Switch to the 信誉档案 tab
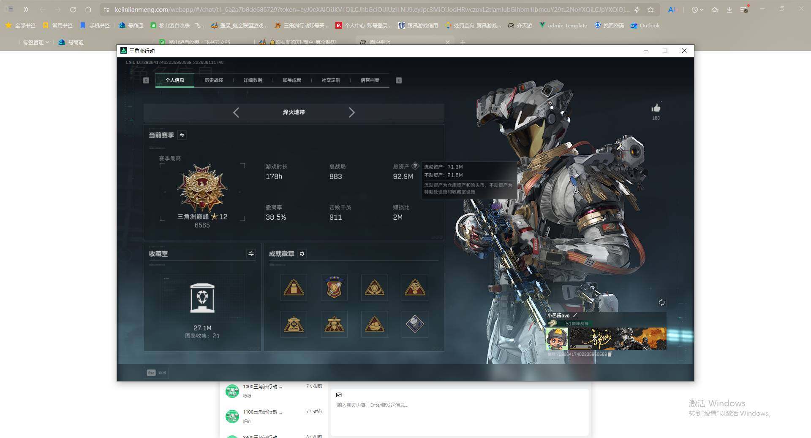Screen dimensions: 811x438 [370, 80]
